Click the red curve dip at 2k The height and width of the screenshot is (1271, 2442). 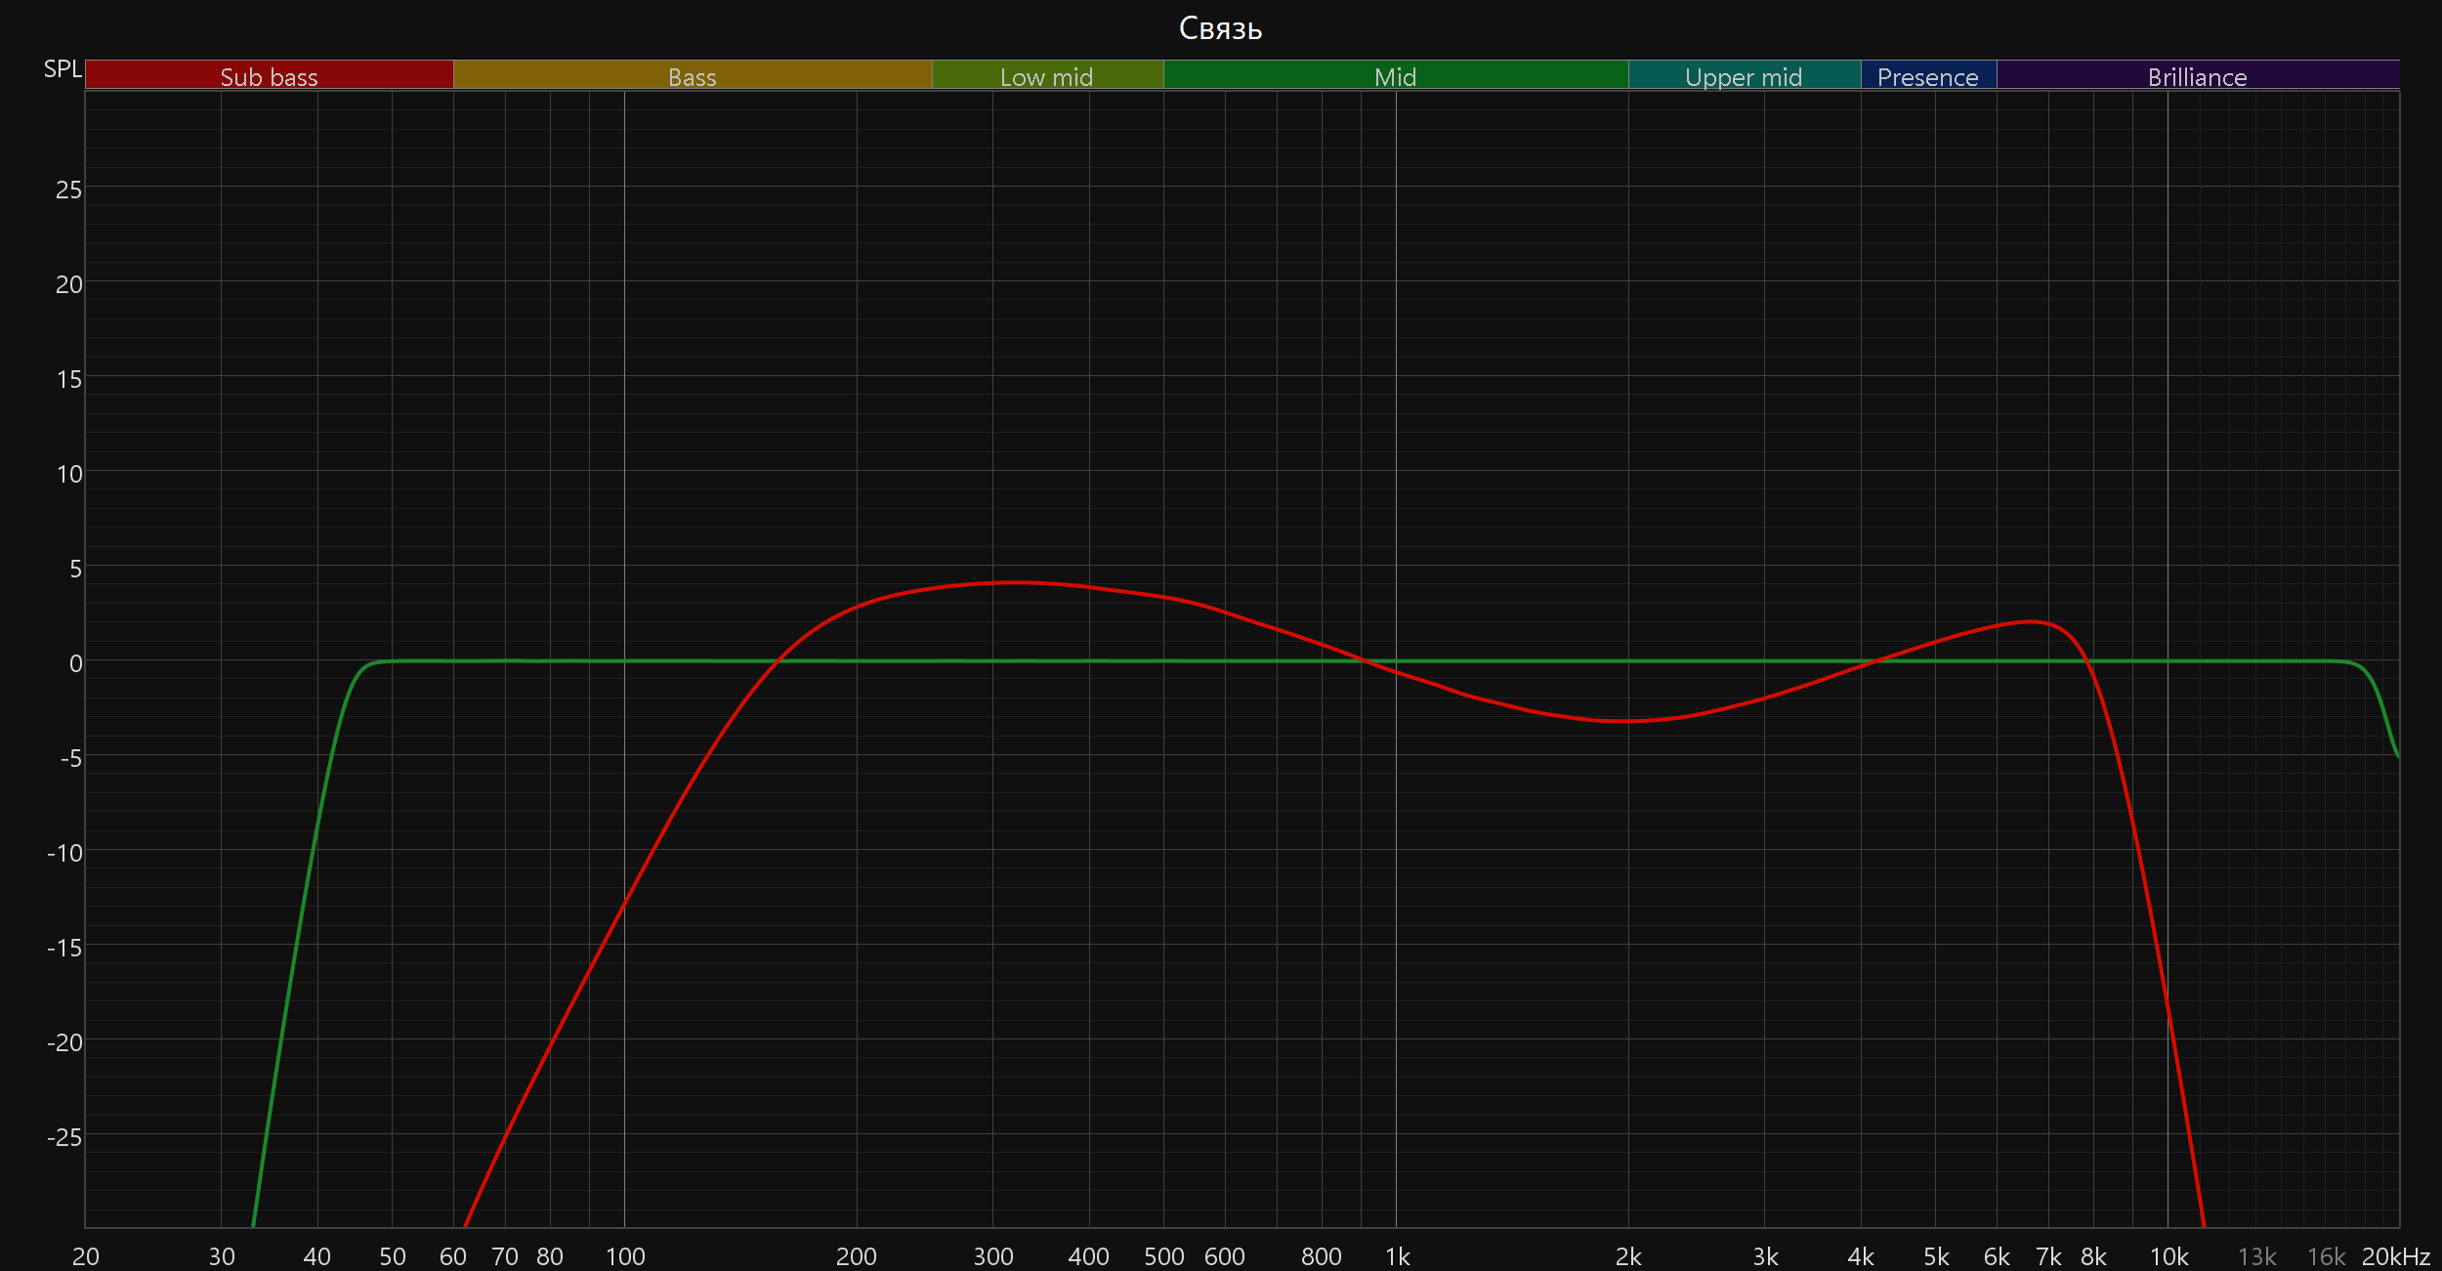(x=1627, y=721)
